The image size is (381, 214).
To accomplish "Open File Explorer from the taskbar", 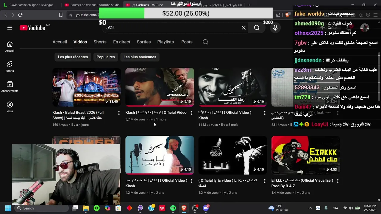I will coord(86,208).
